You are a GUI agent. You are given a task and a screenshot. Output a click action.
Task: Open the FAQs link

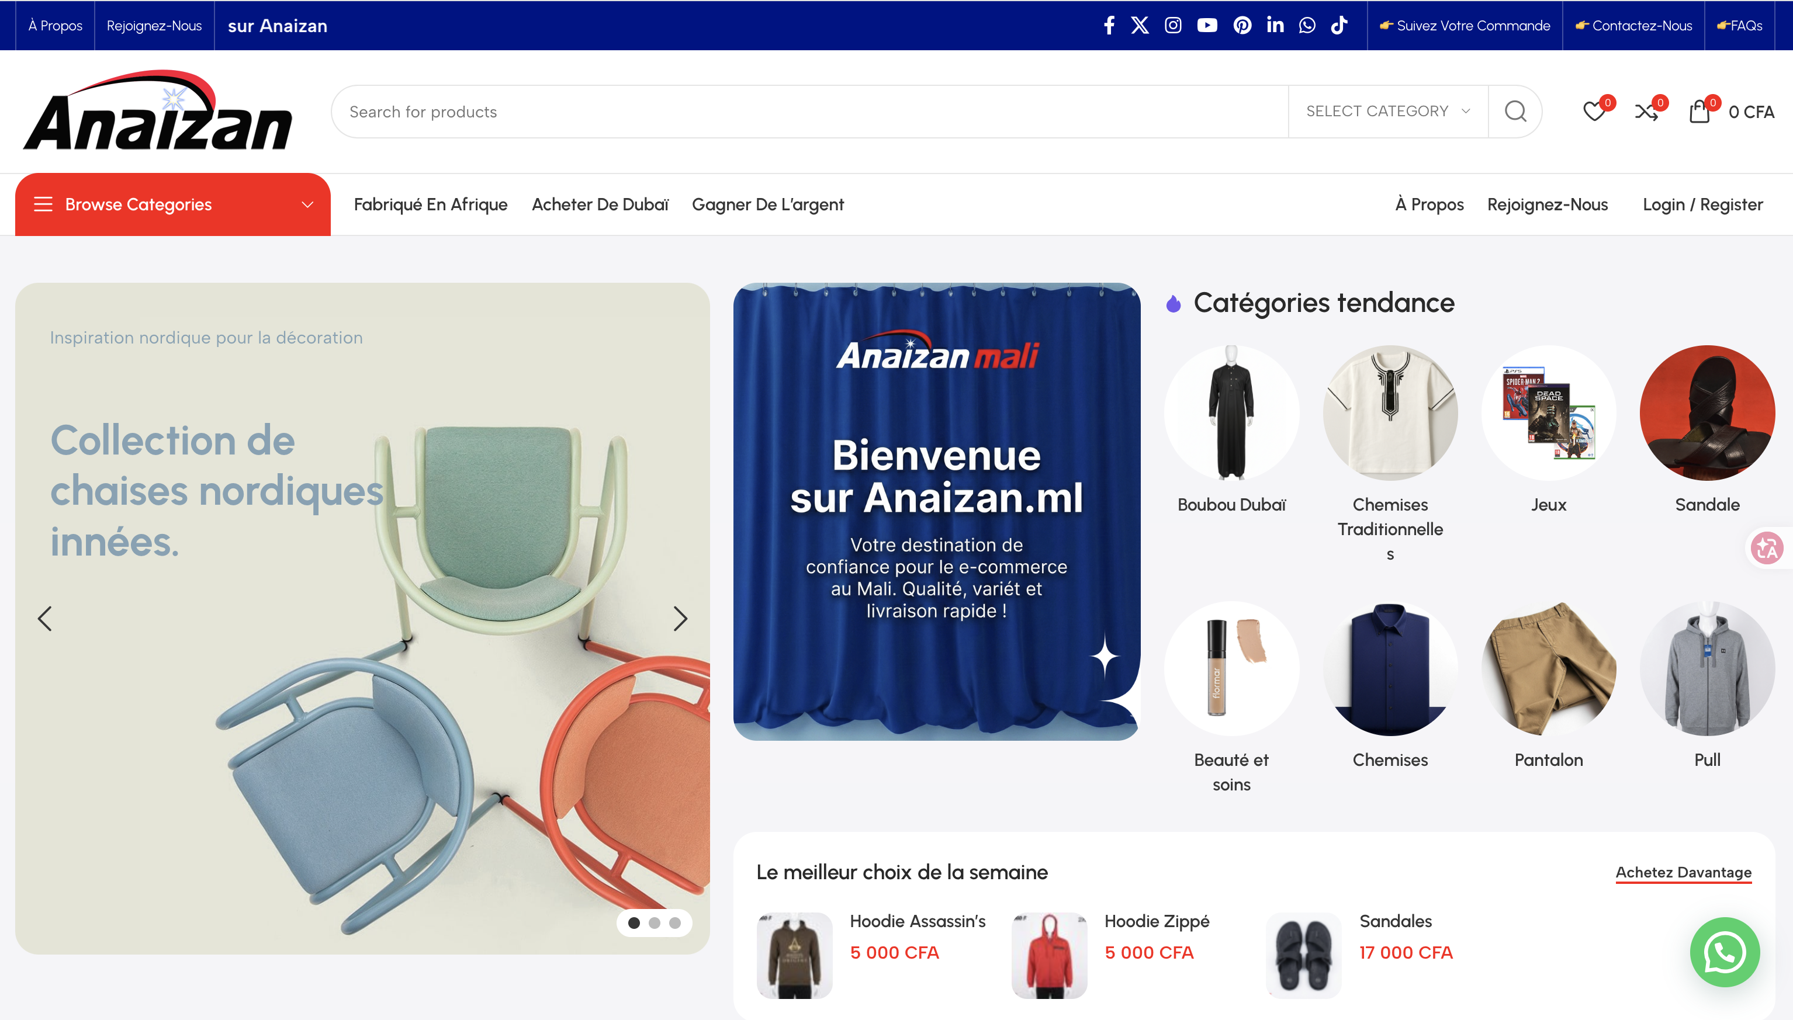(x=1739, y=26)
